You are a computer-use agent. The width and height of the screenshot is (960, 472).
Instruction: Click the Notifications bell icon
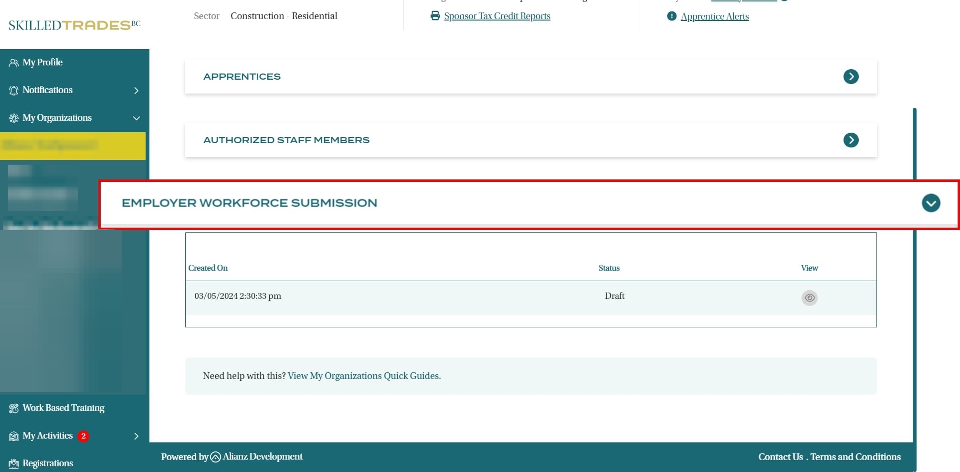(13, 90)
